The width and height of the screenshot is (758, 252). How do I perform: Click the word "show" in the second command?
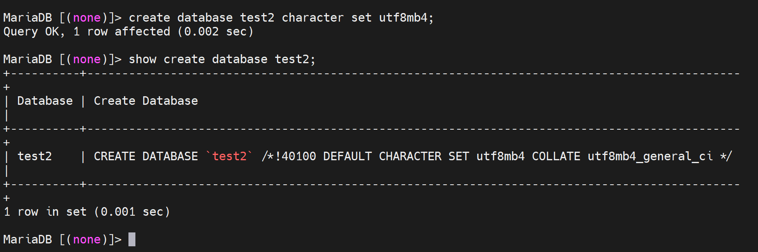click(x=142, y=60)
